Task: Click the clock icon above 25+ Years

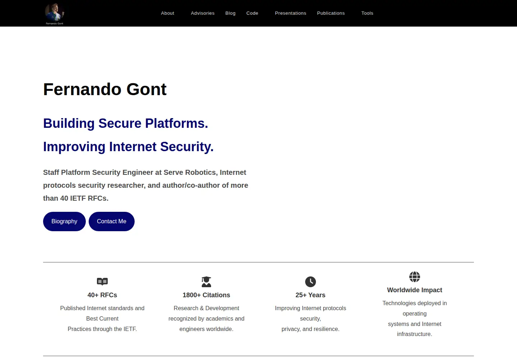Action: [311, 282]
